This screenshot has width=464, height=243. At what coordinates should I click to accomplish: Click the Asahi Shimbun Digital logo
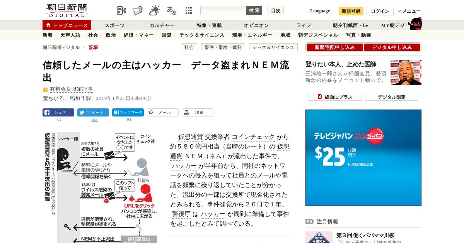pos(67,10)
